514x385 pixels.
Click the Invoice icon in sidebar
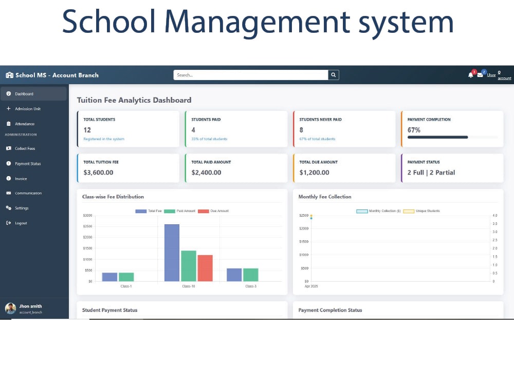[x=9, y=179]
